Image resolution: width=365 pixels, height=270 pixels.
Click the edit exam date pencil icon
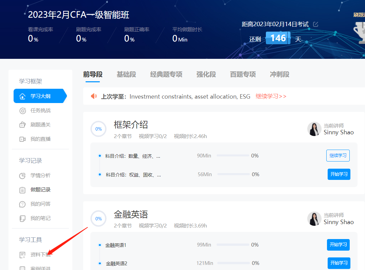tap(315, 24)
